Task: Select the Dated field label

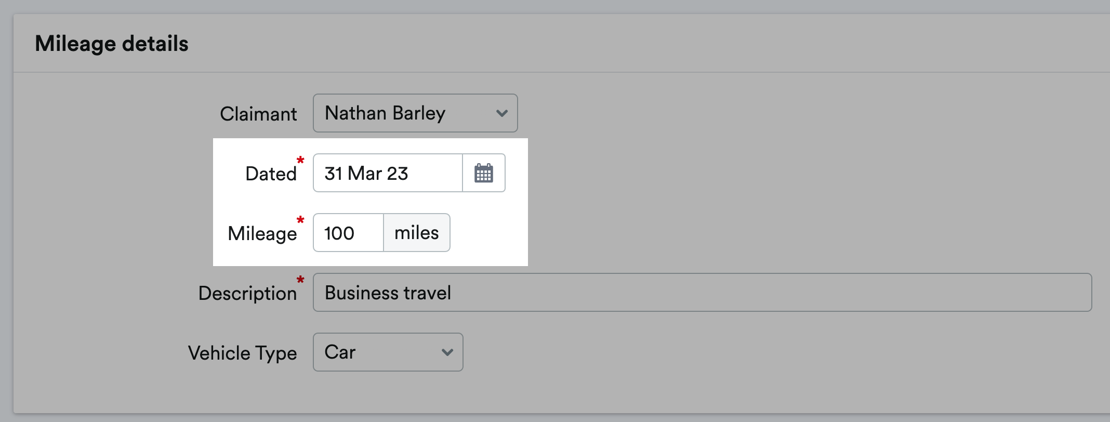Action: click(271, 174)
